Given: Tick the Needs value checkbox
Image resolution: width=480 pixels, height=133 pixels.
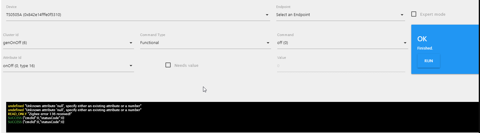Looking at the screenshot, I should click(x=168, y=65).
